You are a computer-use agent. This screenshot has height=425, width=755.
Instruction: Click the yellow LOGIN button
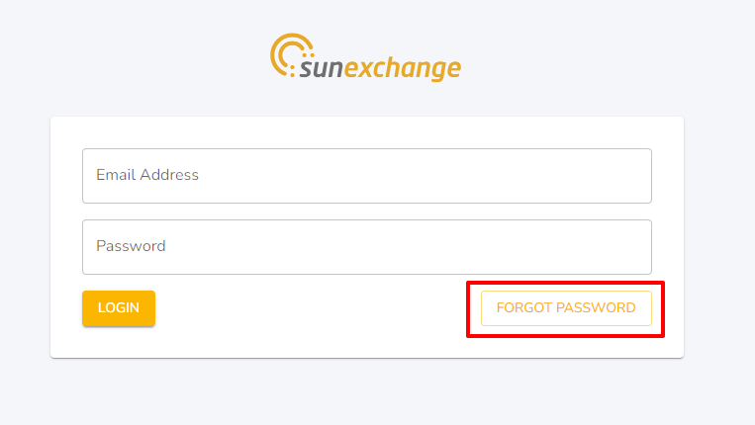coord(119,308)
